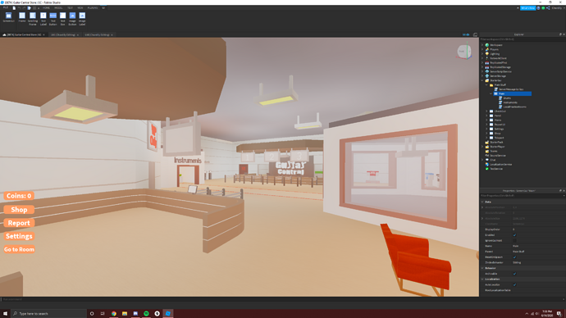Click the What's New button
Image resolution: width=566 pixels, height=318 pixels.
tap(527, 8)
